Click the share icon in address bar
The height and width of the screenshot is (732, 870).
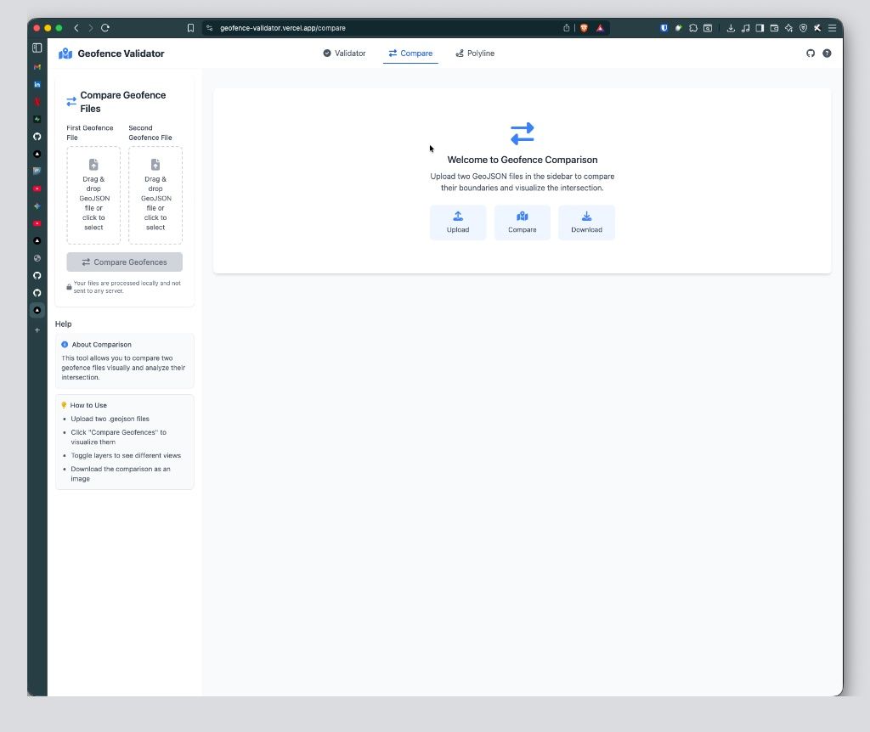point(567,28)
